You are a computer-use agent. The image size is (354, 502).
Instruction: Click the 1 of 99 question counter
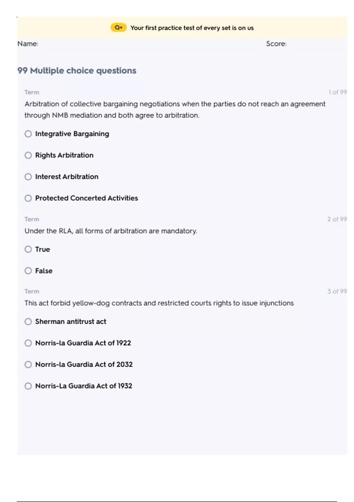tap(337, 92)
